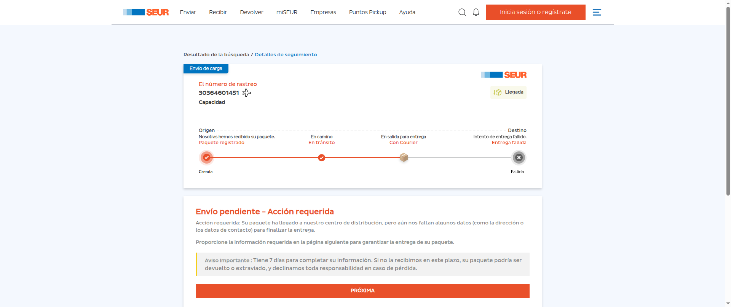Click the package icon in the Llegada badge
Viewport: 731px width, 307px height.
498,92
